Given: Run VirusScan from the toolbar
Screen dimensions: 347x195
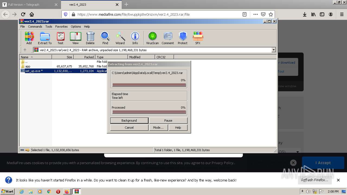Looking at the screenshot, I should [x=152, y=38].
